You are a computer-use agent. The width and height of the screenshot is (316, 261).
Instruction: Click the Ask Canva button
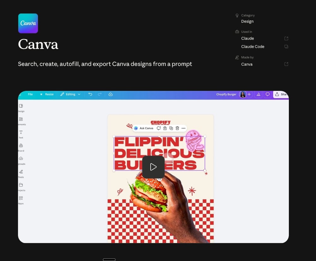pyautogui.click(x=144, y=128)
